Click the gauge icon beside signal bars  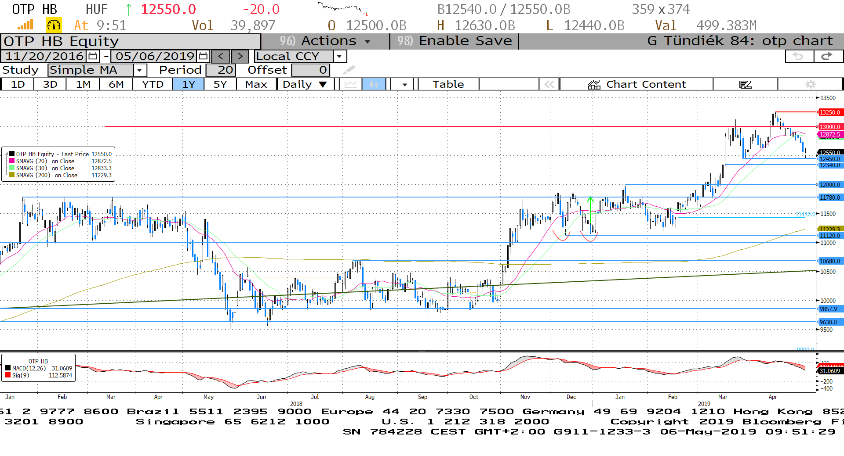54,25
